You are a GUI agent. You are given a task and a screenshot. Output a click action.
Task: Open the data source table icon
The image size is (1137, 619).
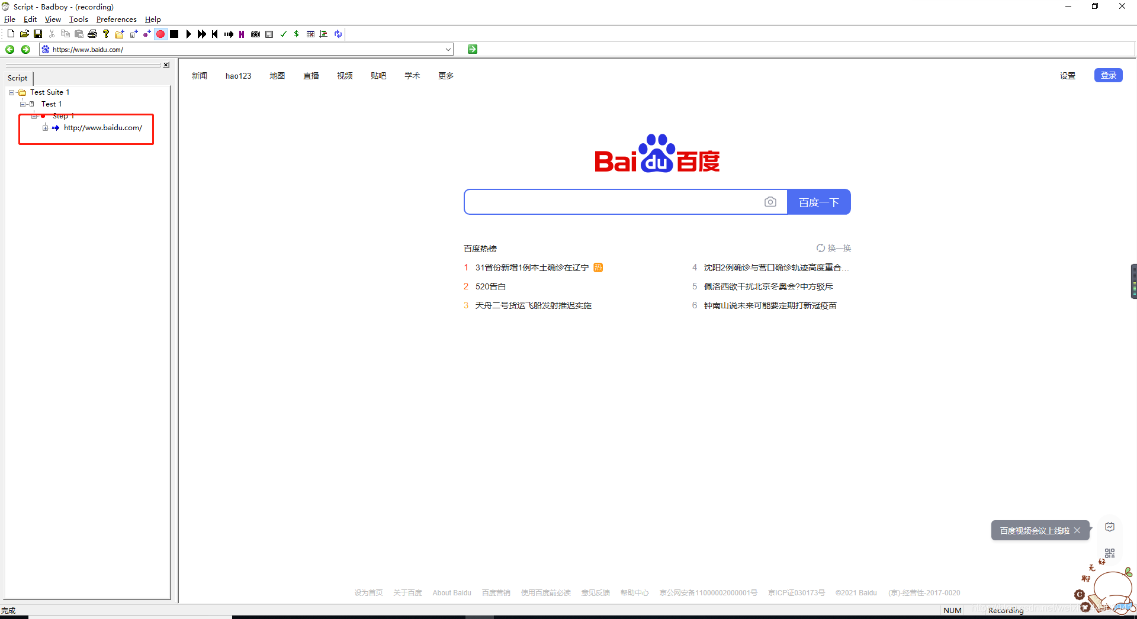310,34
